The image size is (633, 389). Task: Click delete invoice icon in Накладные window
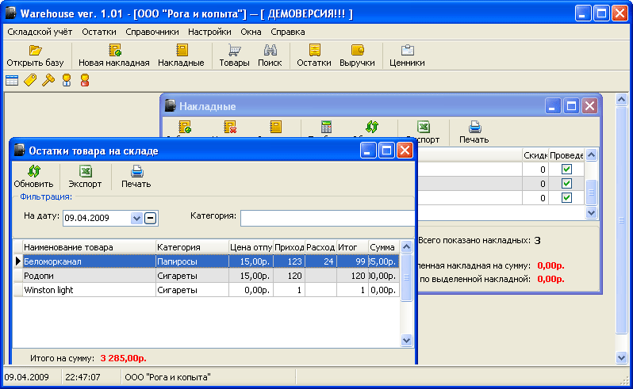tap(230, 127)
